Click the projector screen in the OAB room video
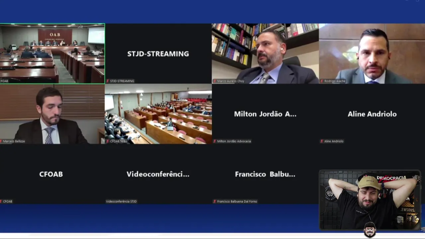Image resolution: width=425 pixels, height=239 pixels. point(96,35)
